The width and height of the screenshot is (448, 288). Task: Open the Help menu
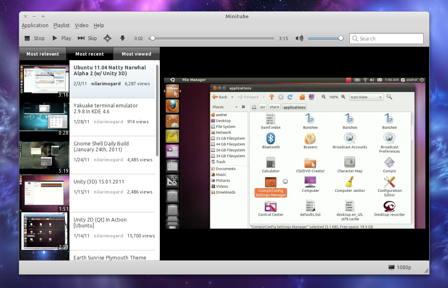click(99, 25)
